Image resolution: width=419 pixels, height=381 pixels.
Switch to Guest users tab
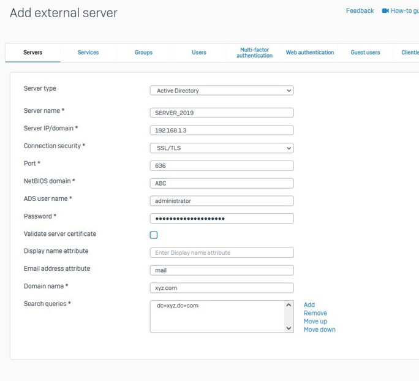coord(365,53)
